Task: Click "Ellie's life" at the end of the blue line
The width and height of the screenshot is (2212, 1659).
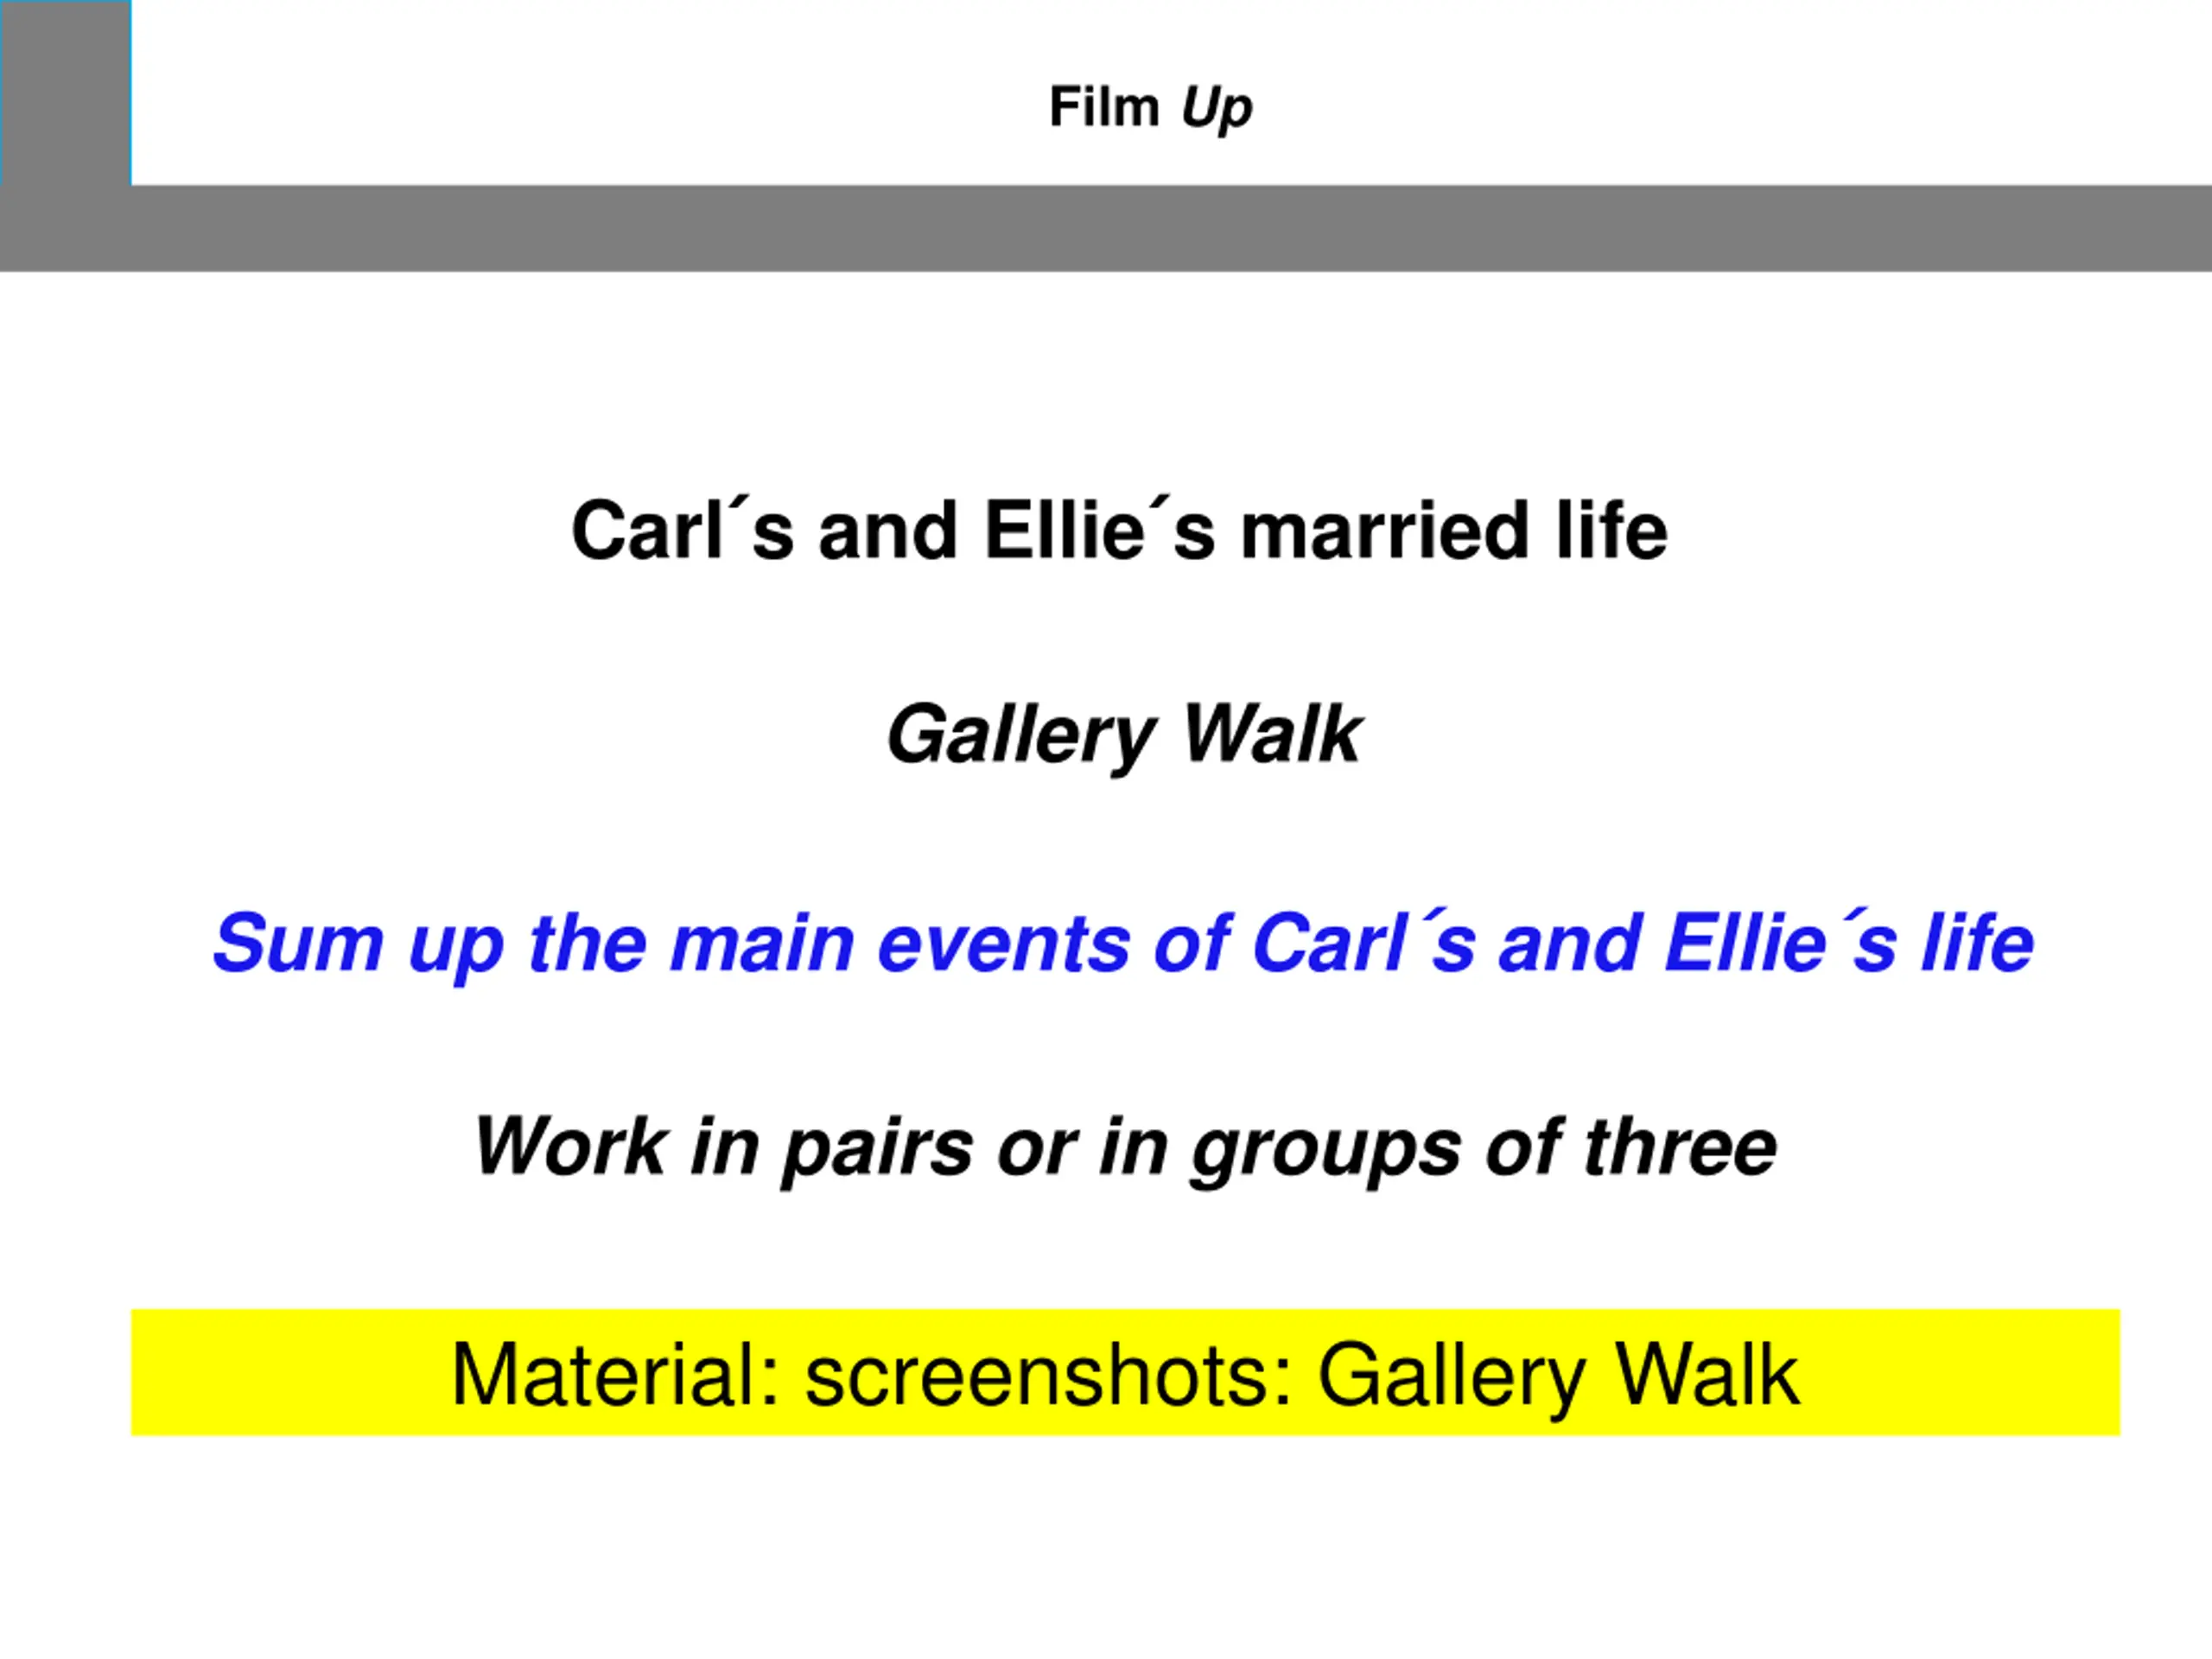Action: click(1849, 941)
